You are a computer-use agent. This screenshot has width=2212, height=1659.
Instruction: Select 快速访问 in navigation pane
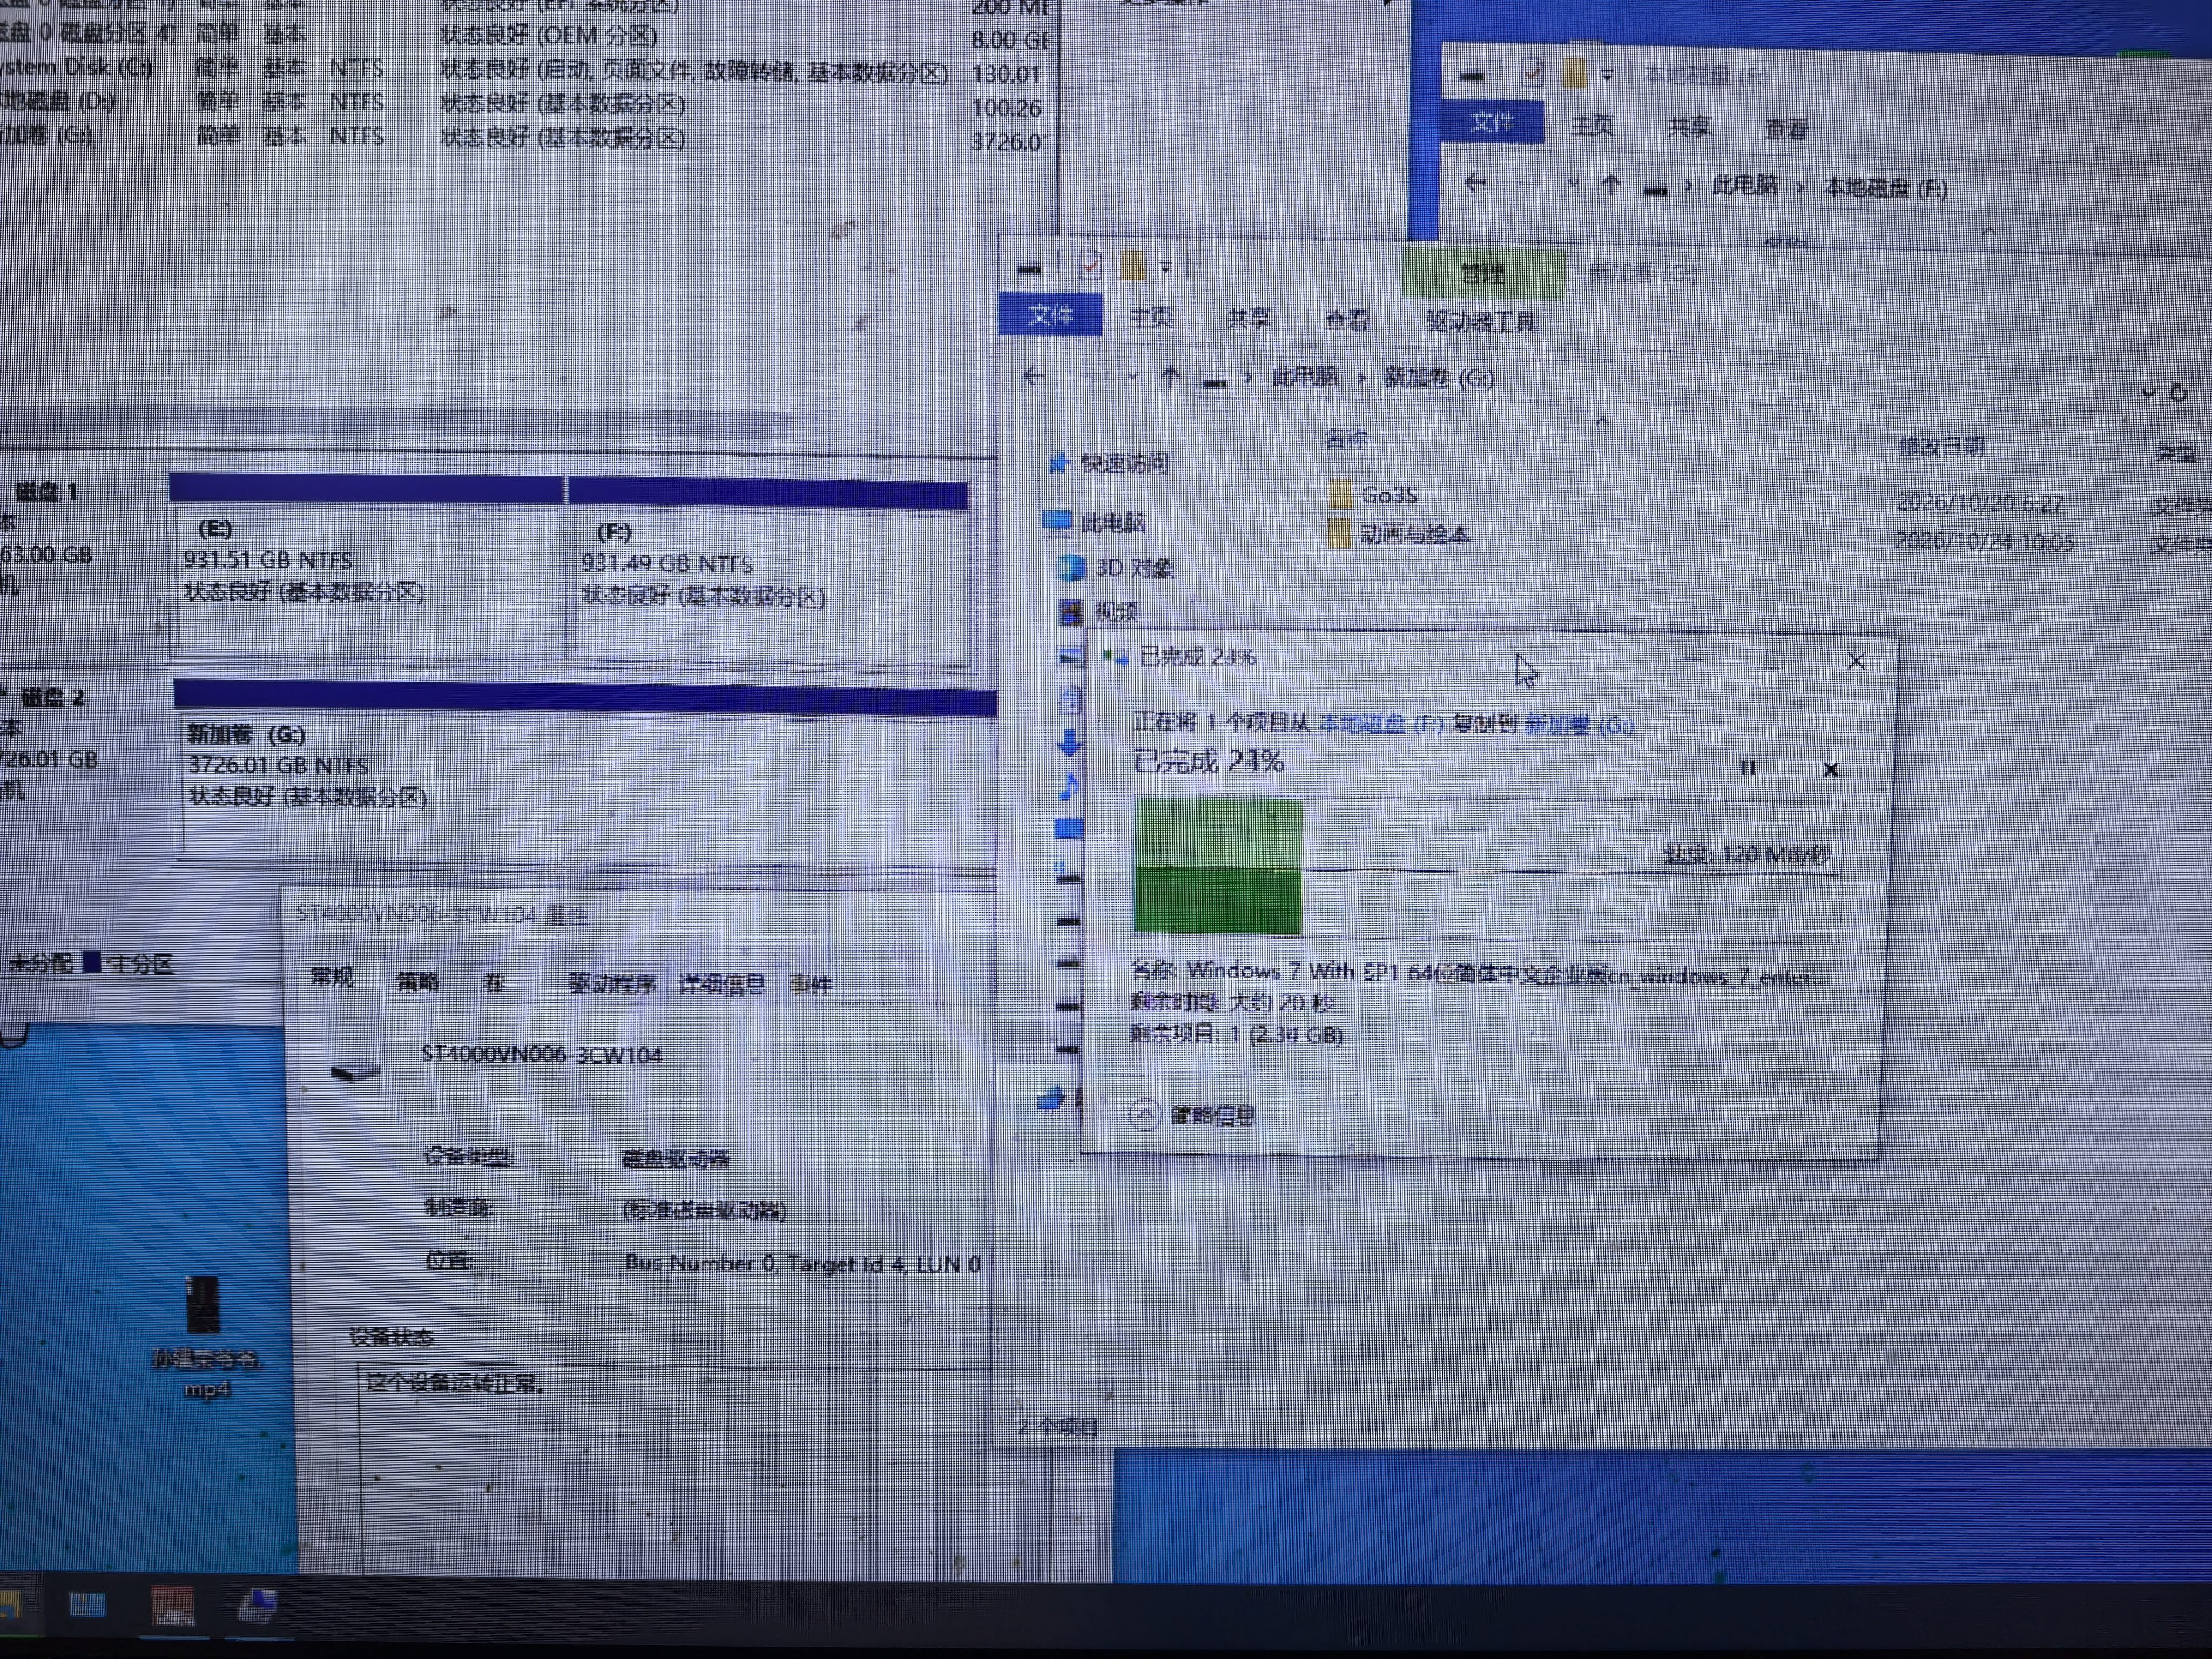(x=1108, y=463)
